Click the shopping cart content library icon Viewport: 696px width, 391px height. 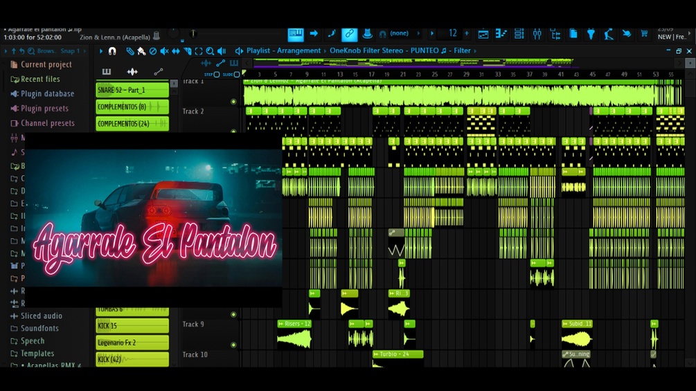point(644,34)
